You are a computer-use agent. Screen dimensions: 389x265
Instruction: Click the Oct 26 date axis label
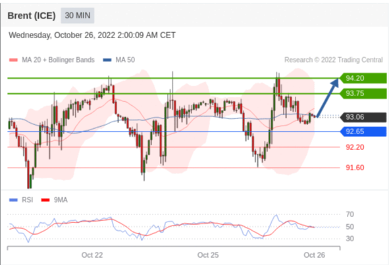[315, 255]
